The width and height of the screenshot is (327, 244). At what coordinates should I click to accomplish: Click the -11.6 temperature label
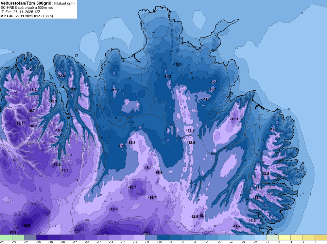tap(206, 99)
